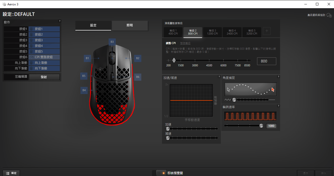This screenshot has height=176, width=334.
Task: Open help for 角度捕捉 panel
Action: point(279,77)
